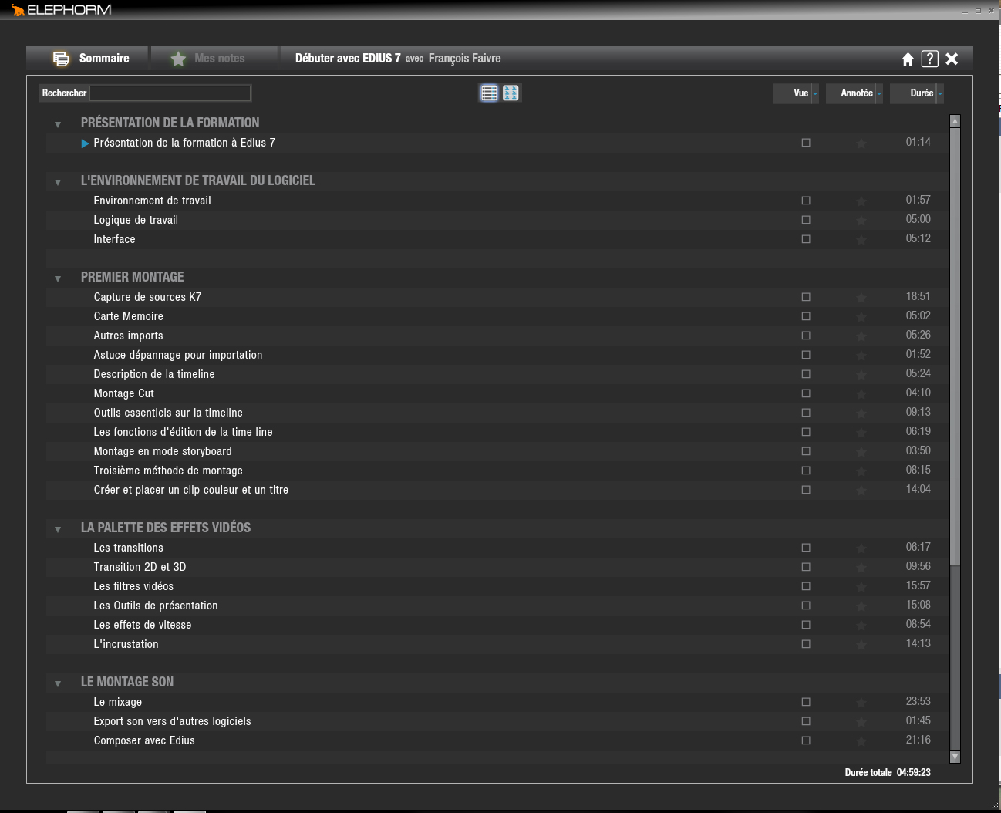Check viewed box for 'Interface'
The width and height of the screenshot is (1001, 813).
pyautogui.click(x=806, y=239)
